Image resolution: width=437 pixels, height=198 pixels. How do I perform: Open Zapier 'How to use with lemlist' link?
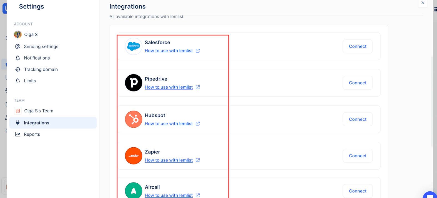point(169,160)
